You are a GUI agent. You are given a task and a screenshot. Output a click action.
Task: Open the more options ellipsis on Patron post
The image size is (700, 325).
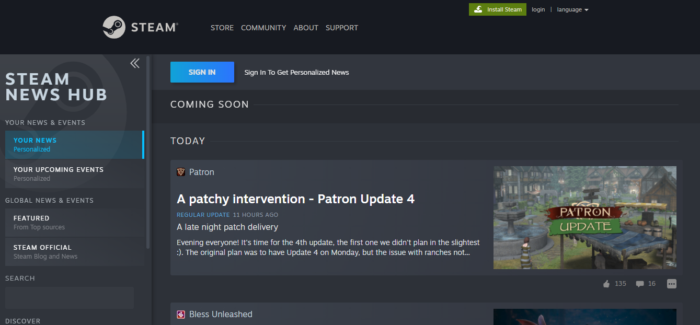(672, 284)
